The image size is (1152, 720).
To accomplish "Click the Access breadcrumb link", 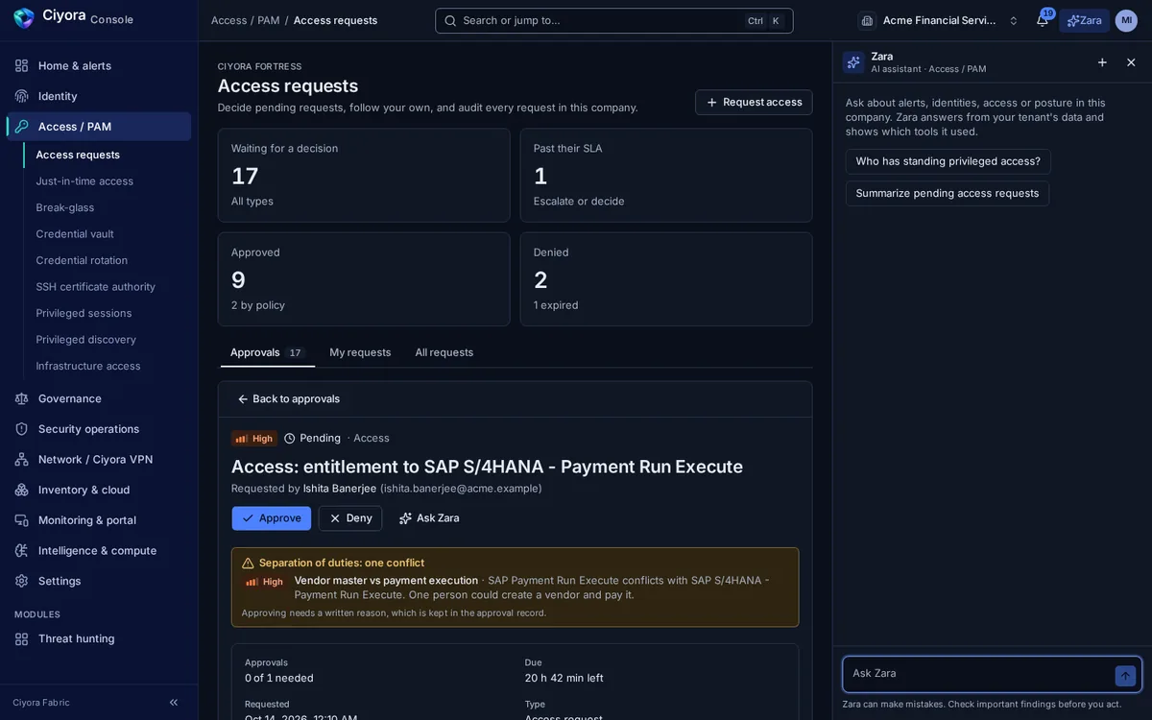I will (x=228, y=20).
